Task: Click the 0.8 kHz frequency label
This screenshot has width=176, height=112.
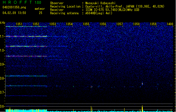Action: tap(3, 78)
